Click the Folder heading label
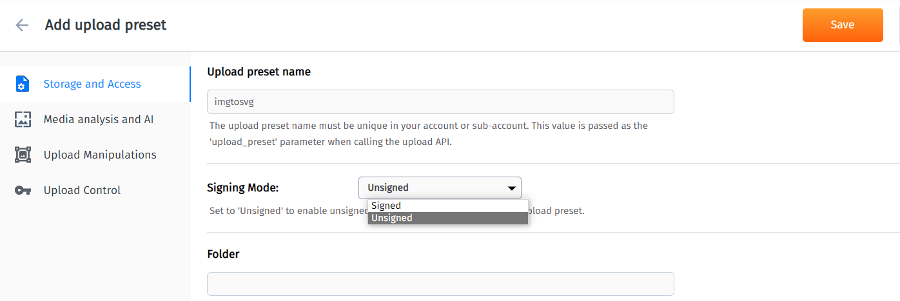The width and height of the screenshot is (900, 301). [x=223, y=254]
